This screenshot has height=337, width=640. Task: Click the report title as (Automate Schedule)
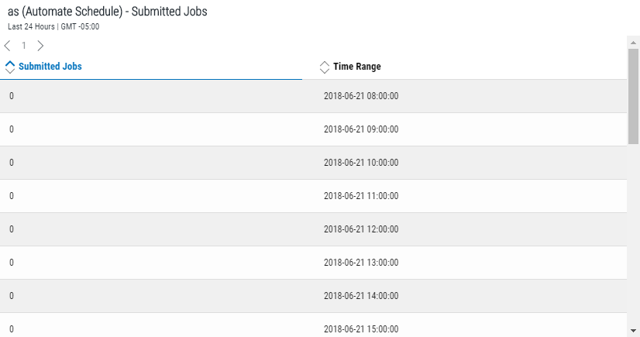pos(107,12)
